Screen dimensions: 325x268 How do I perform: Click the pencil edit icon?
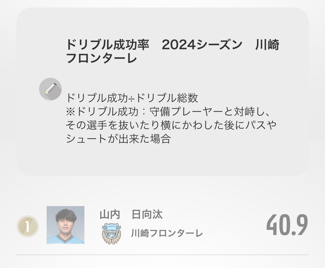click(x=50, y=89)
